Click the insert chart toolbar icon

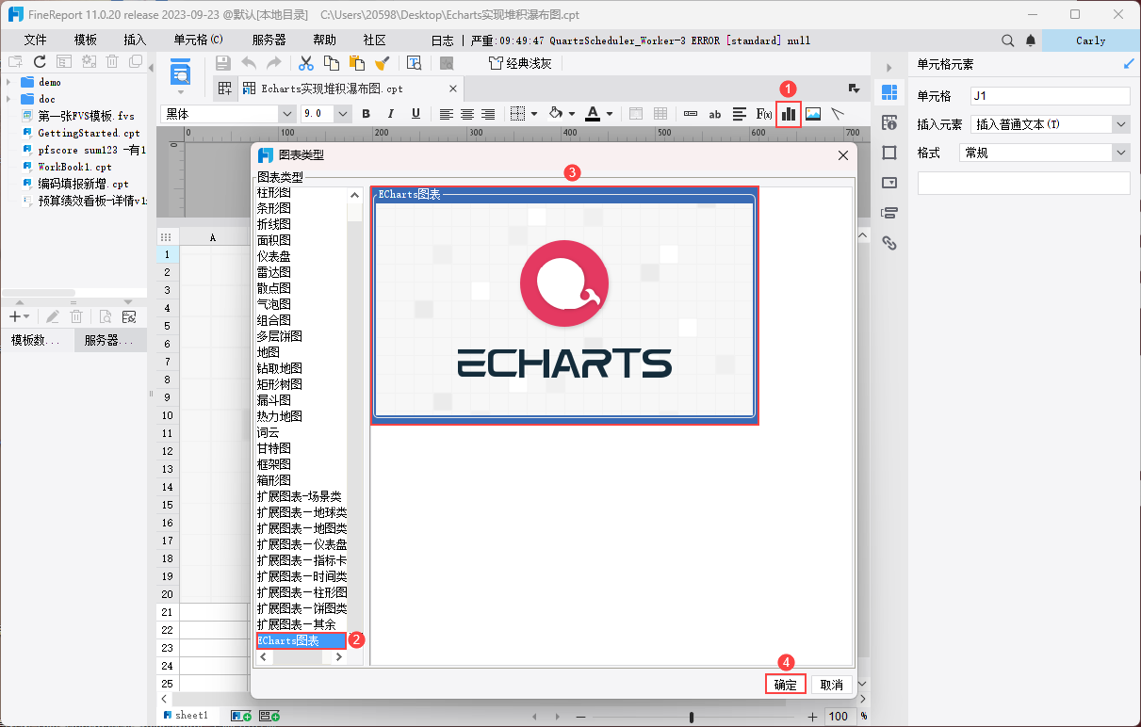789,114
